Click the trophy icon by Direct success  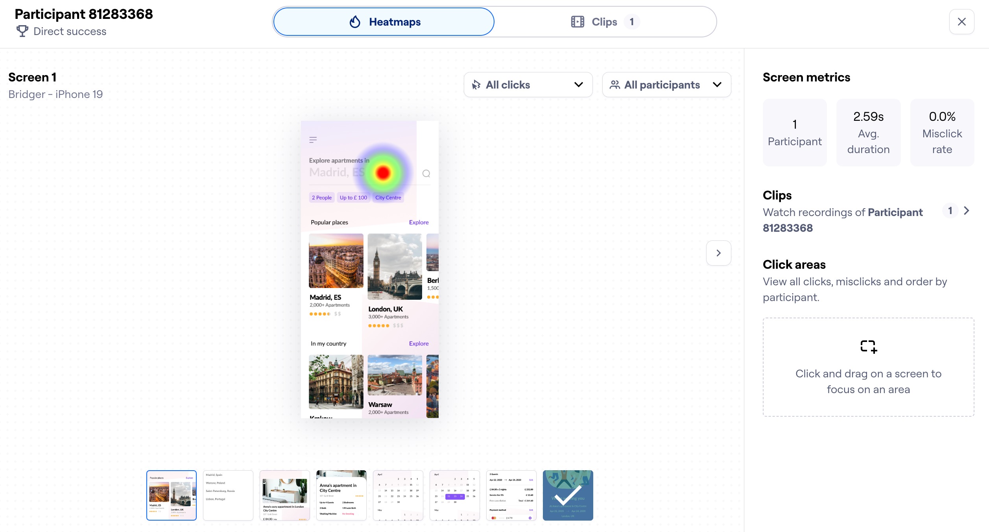[x=22, y=31]
